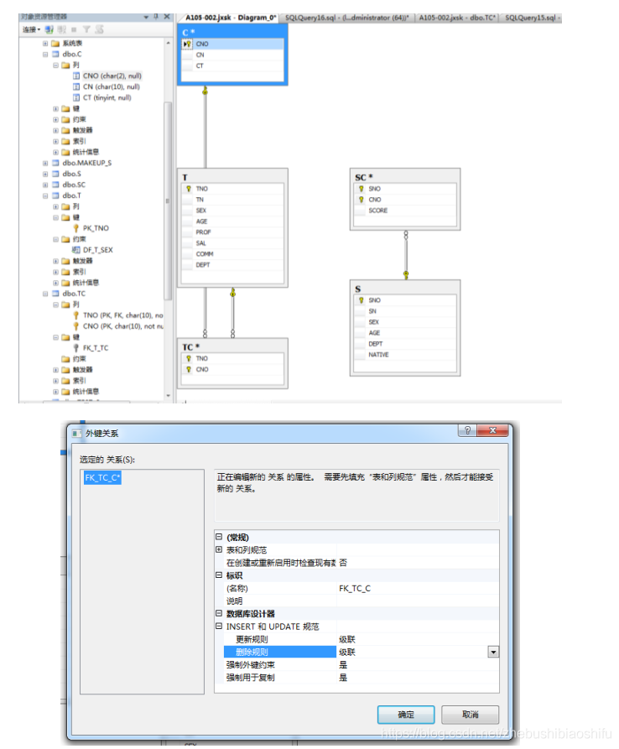
Task: Click the stop square icon in explorer toolbar
Action: coord(74,29)
